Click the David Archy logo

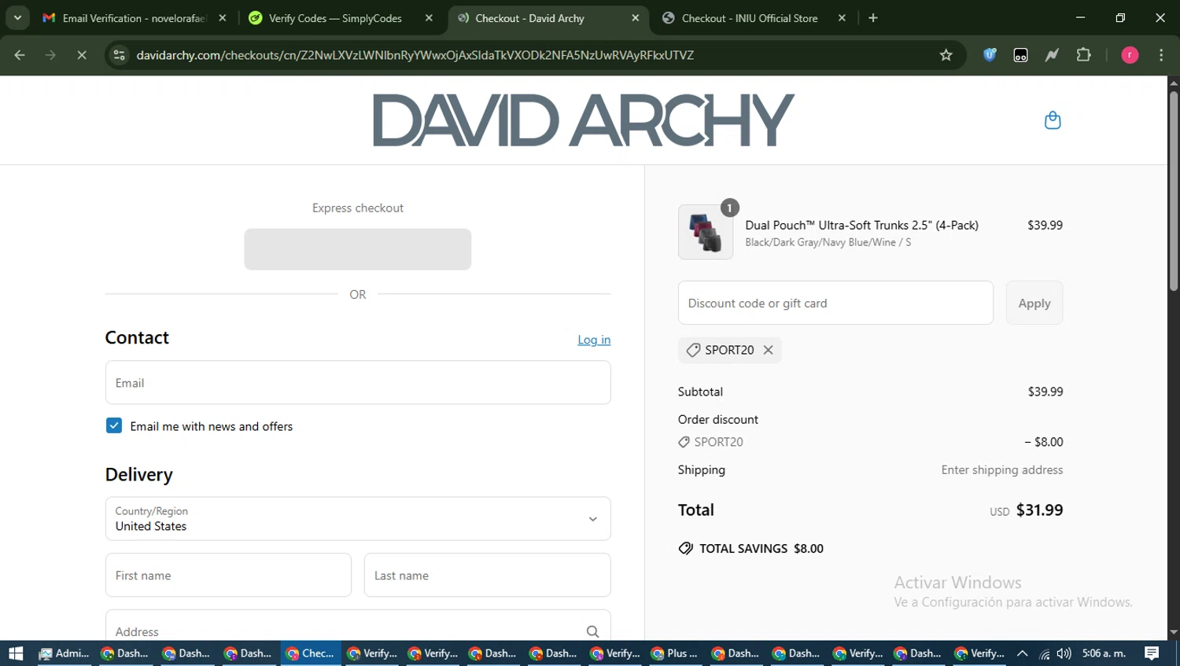[583, 120]
